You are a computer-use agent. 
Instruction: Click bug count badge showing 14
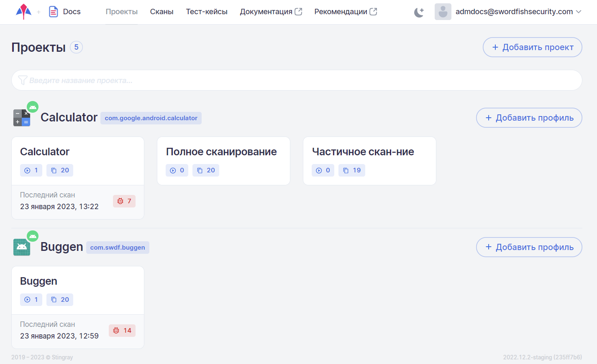[122, 331]
